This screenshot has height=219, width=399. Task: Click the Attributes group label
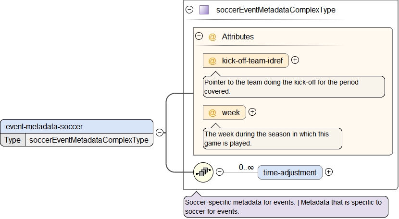point(238,36)
